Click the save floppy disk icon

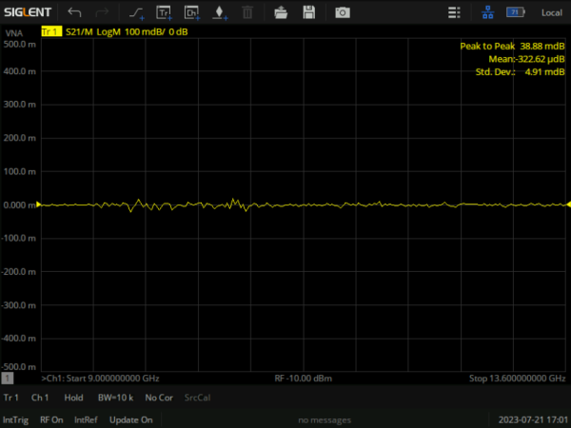click(x=308, y=12)
